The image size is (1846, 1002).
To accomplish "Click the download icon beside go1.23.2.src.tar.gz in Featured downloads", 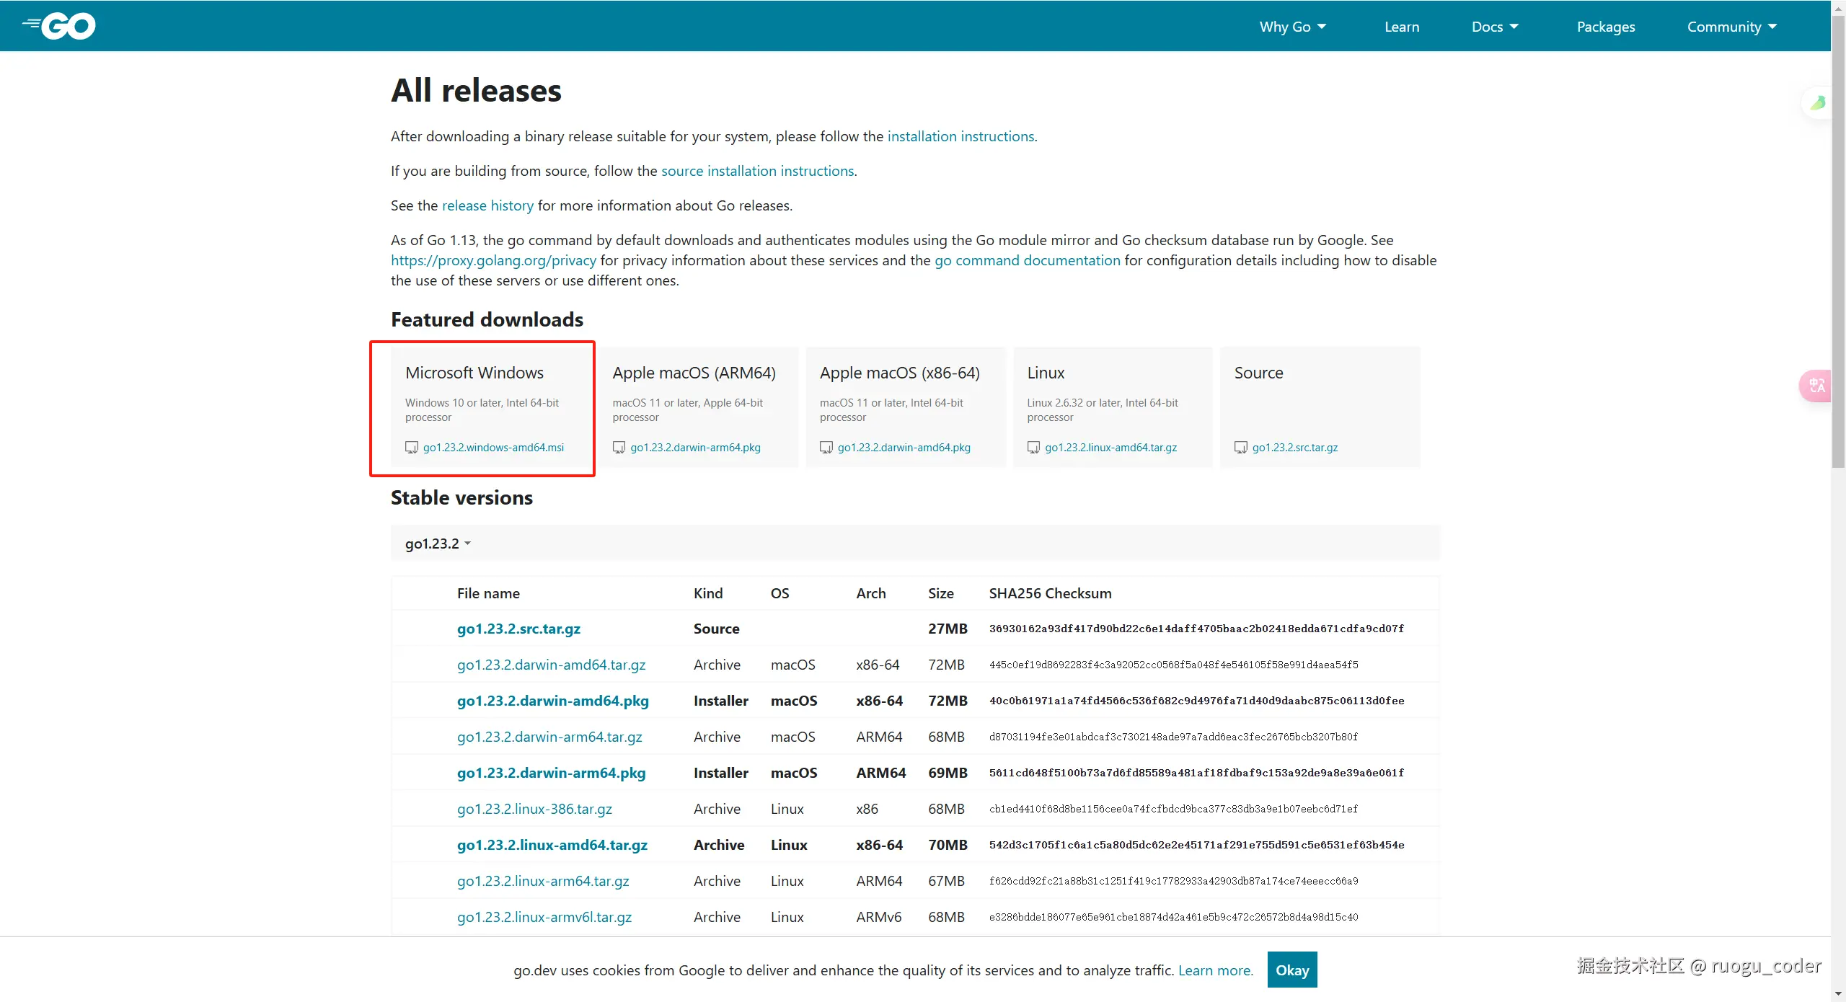I will 1240,448.
